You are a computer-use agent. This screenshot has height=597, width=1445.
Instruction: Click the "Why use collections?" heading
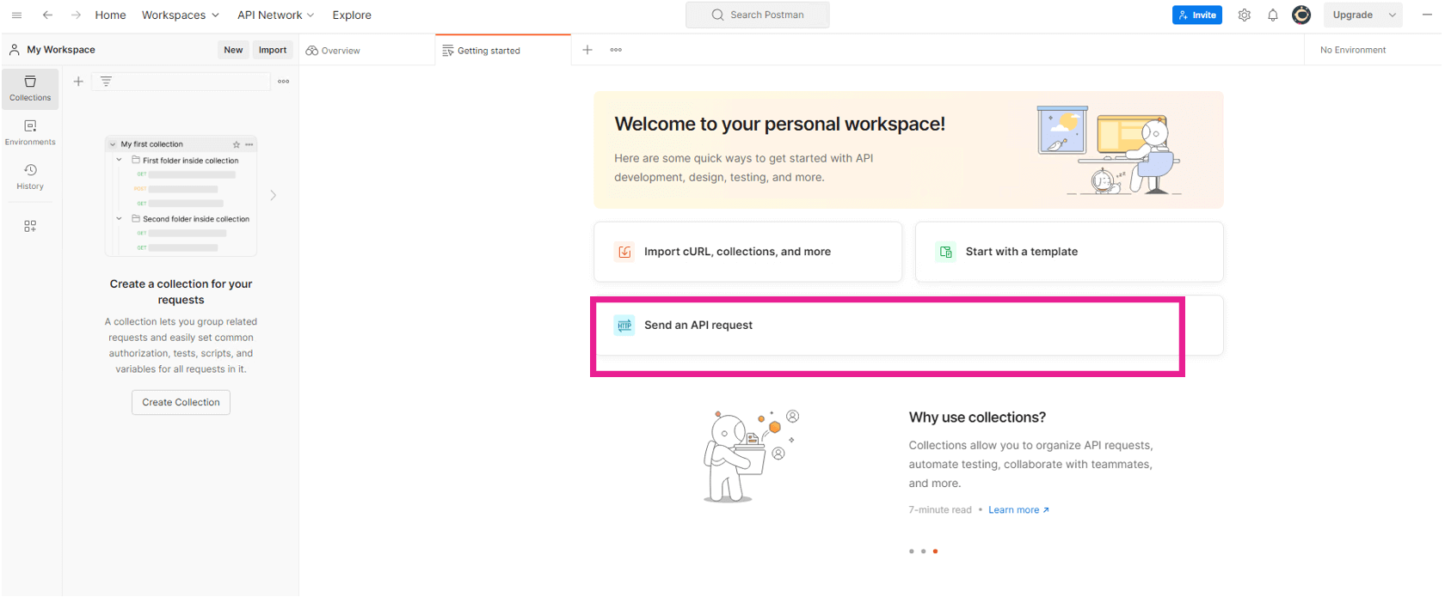[x=977, y=417]
